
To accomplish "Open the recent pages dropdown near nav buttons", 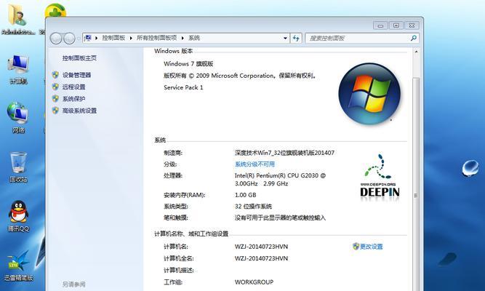I will click(x=79, y=39).
